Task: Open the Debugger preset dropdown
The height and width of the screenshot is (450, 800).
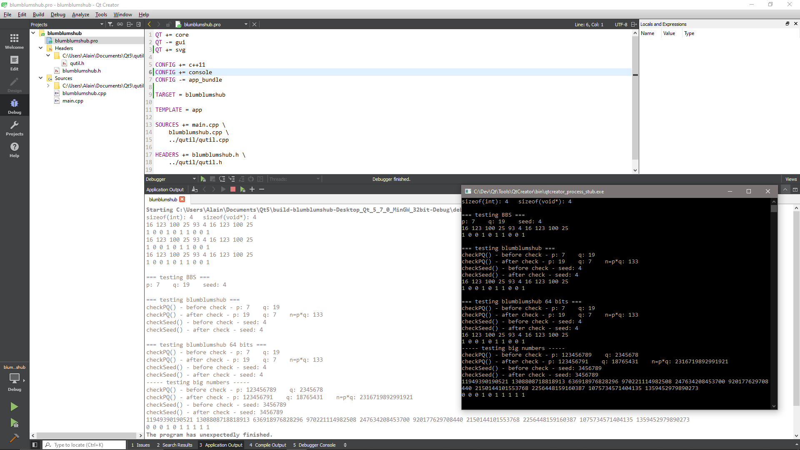Action: 171,179
